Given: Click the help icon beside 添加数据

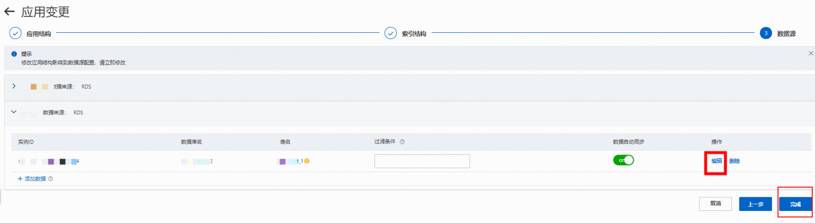Looking at the screenshot, I should click(50, 179).
